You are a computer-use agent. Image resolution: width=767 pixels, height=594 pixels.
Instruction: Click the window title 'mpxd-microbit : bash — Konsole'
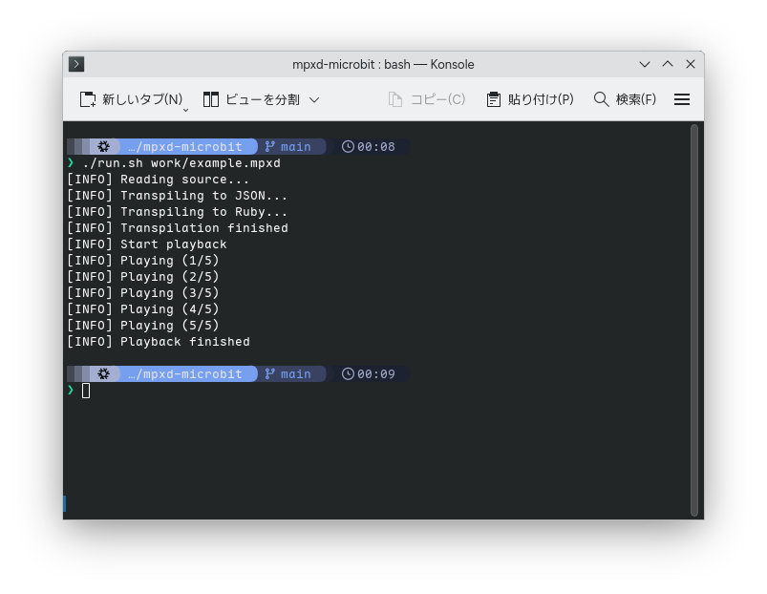pyautogui.click(x=383, y=64)
